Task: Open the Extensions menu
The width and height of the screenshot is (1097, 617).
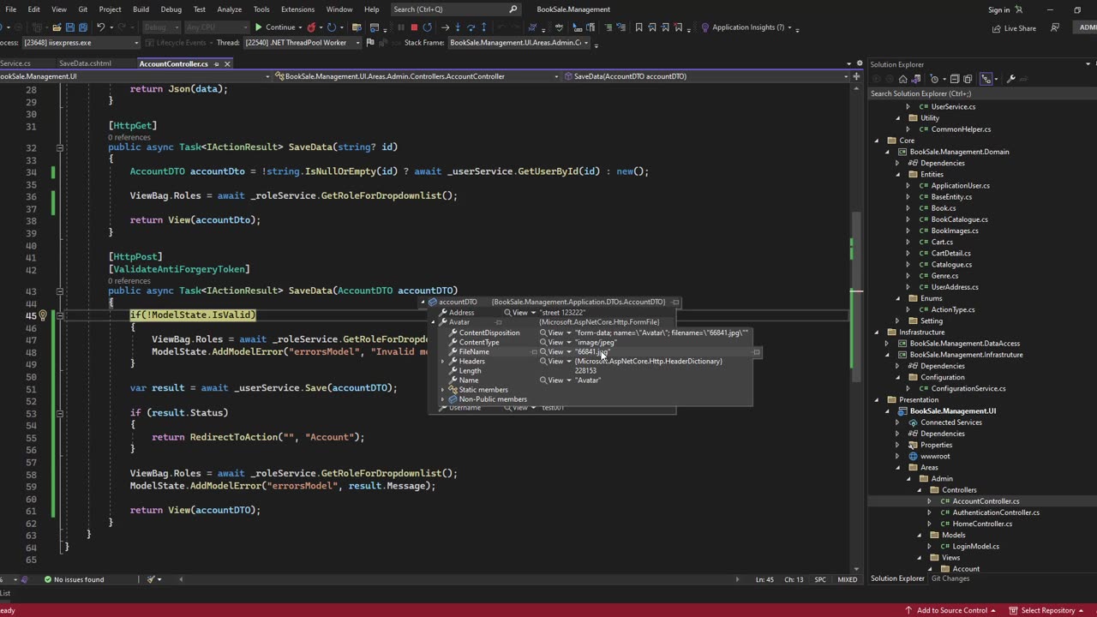Action: [x=297, y=9]
